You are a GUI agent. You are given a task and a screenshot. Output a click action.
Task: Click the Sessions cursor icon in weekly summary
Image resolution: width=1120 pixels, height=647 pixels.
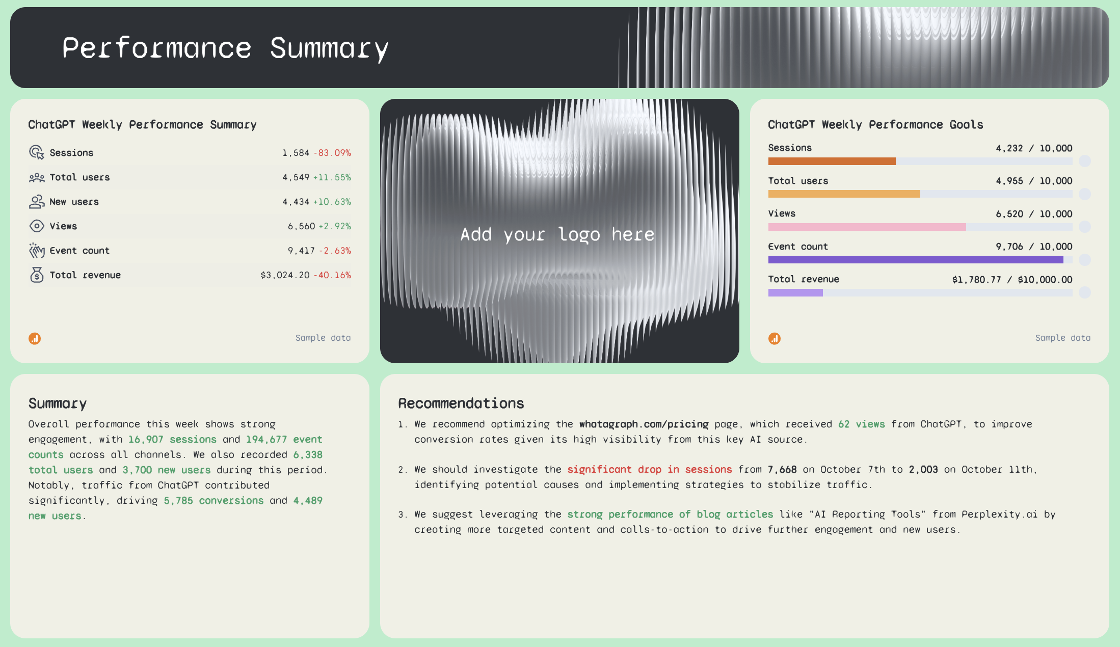[x=36, y=152]
